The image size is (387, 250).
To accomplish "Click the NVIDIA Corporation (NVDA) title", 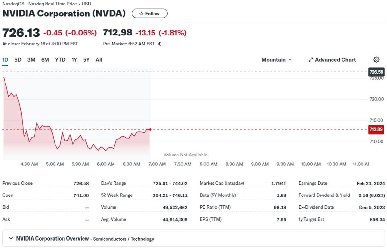I will click(x=64, y=14).
